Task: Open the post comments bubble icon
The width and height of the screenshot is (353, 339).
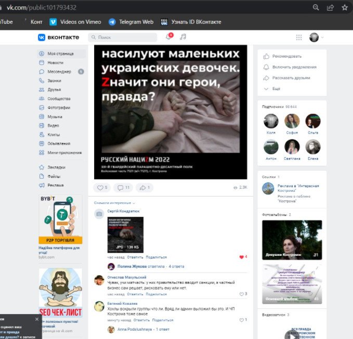Action: click(x=124, y=188)
